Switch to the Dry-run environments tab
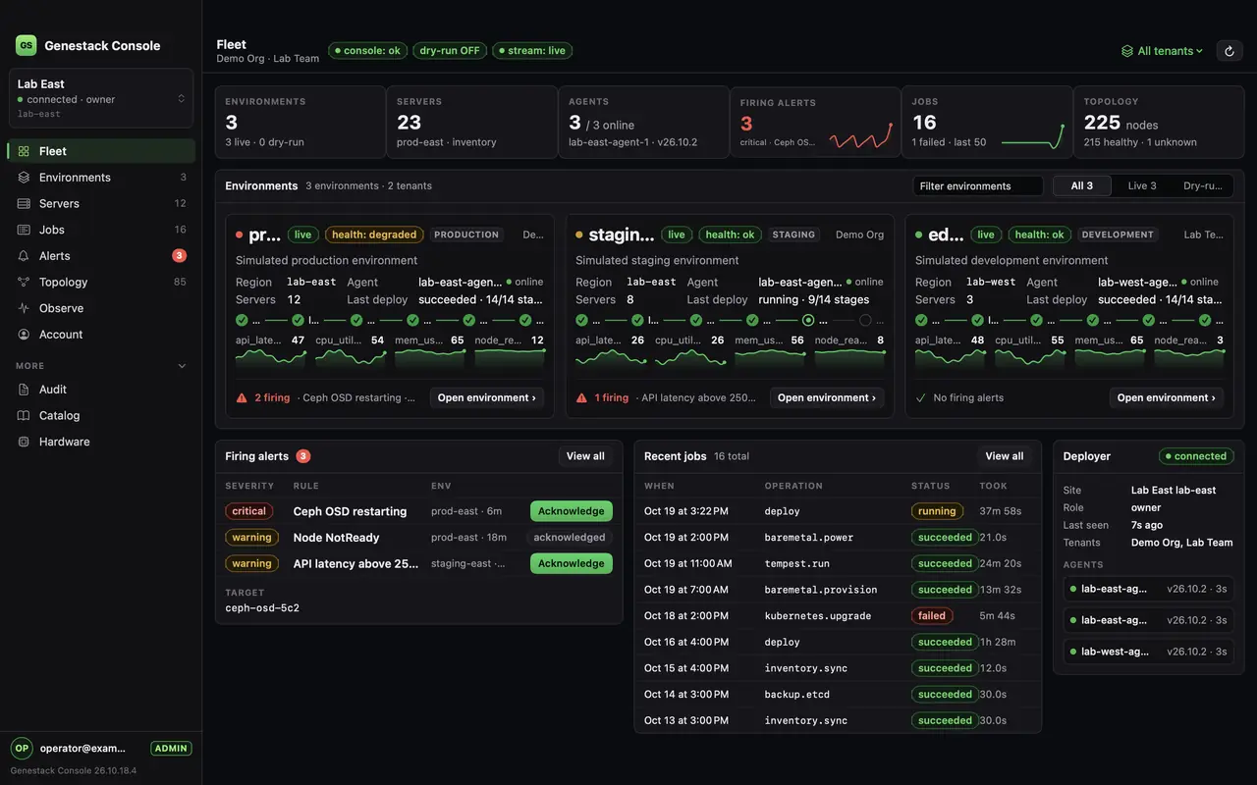1257x785 pixels. (x=1203, y=185)
